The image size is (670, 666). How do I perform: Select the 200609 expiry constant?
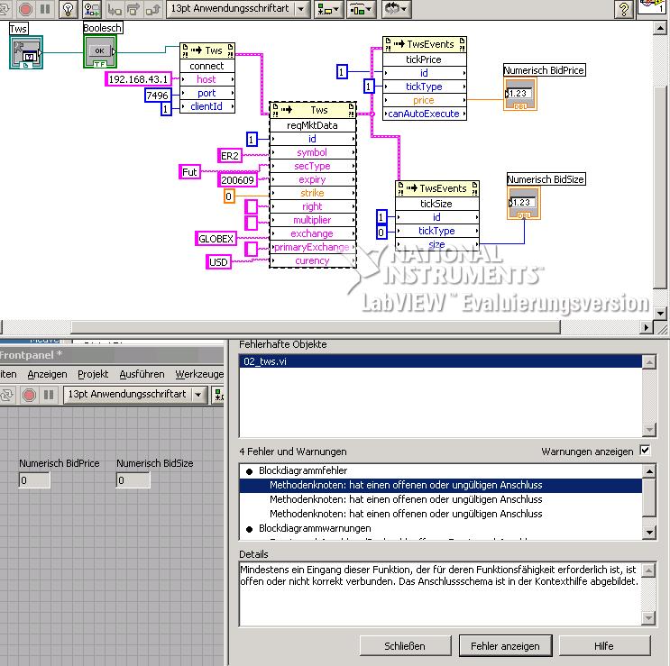pyautogui.click(x=237, y=180)
